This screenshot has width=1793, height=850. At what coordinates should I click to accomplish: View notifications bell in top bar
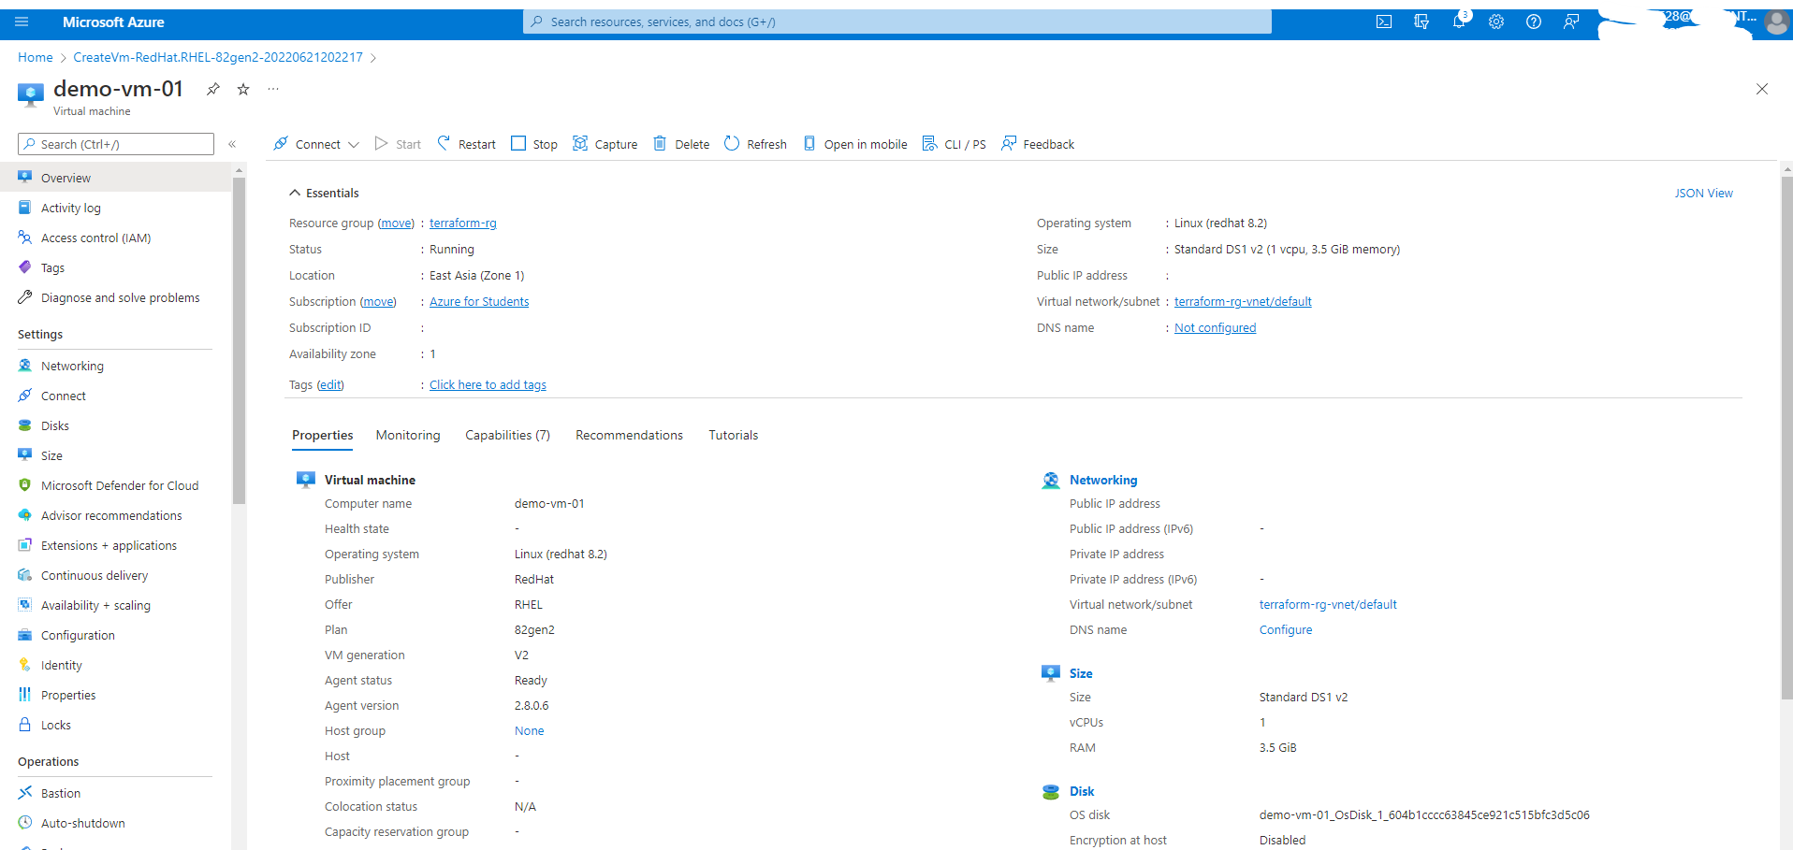click(x=1459, y=22)
